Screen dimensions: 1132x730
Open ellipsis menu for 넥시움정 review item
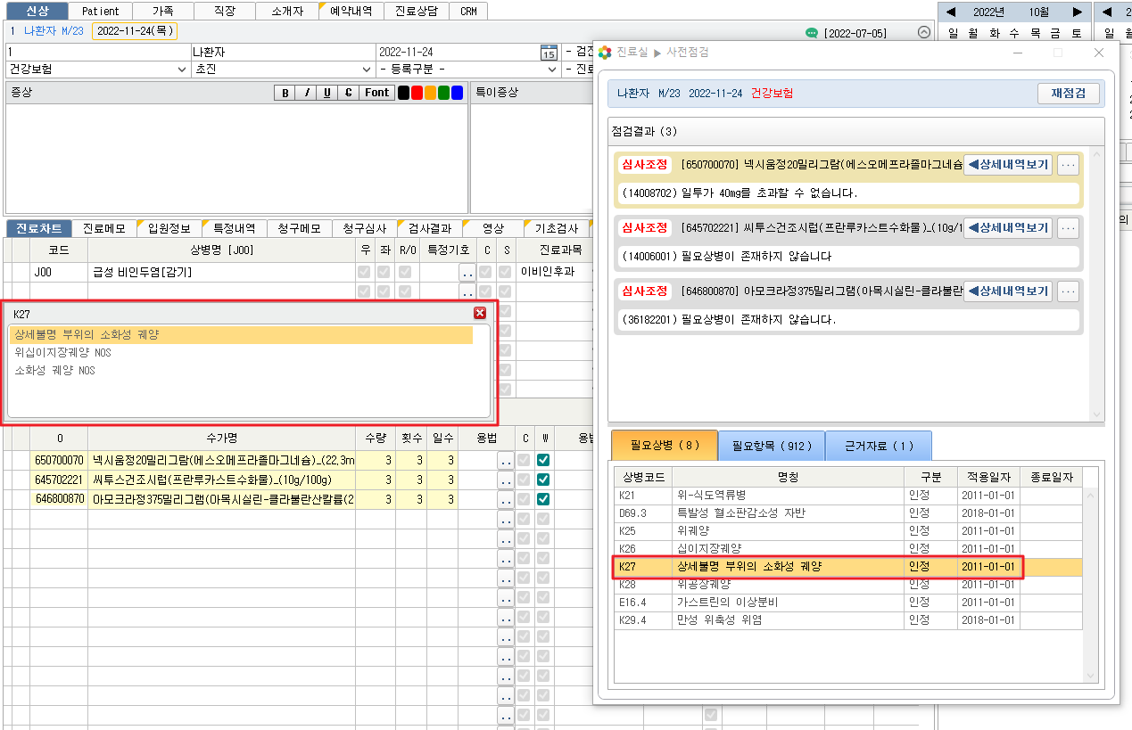1068,165
